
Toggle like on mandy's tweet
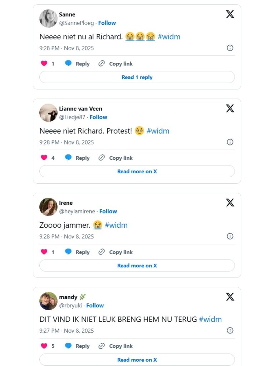(44, 346)
